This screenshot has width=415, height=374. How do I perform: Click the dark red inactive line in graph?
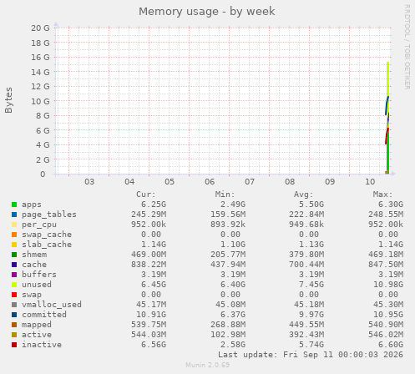[387, 136]
